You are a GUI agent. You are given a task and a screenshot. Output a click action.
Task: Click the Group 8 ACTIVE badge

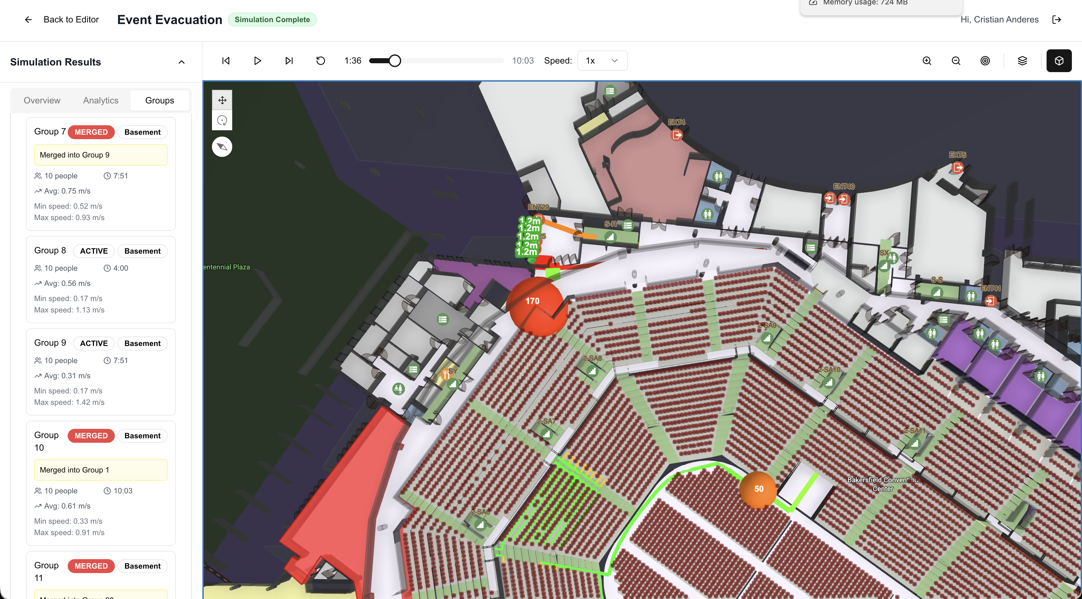[x=94, y=251]
